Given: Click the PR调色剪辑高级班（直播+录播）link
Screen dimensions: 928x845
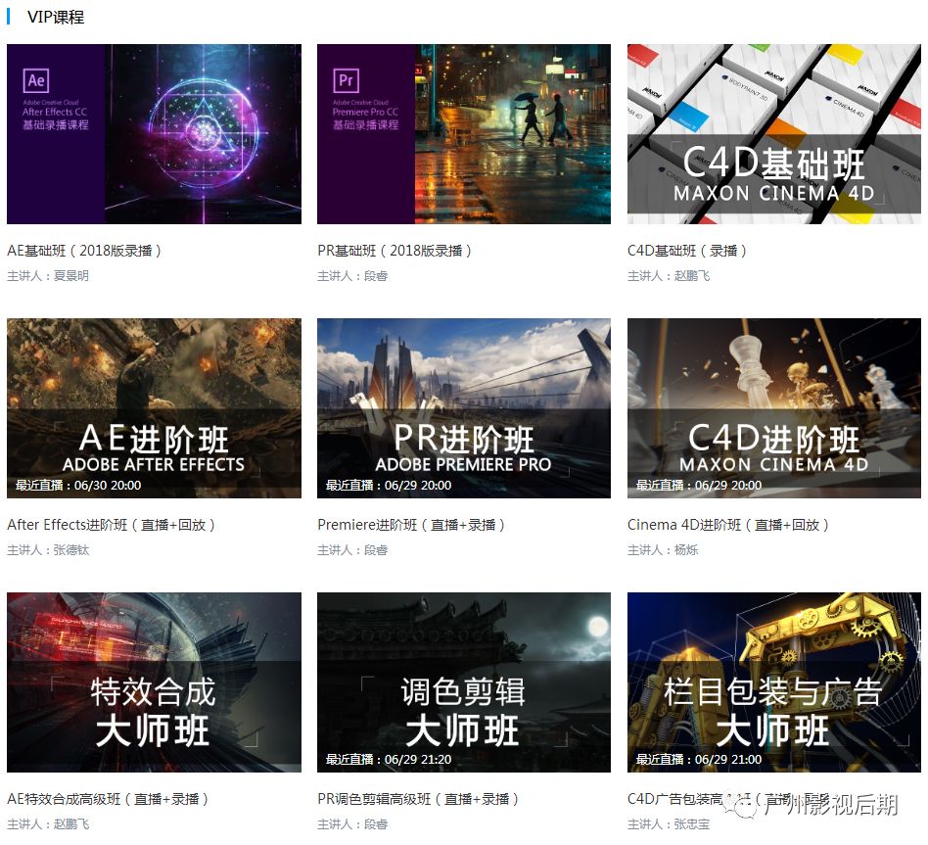Looking at the screenshot, I should [x=418, y=799].
